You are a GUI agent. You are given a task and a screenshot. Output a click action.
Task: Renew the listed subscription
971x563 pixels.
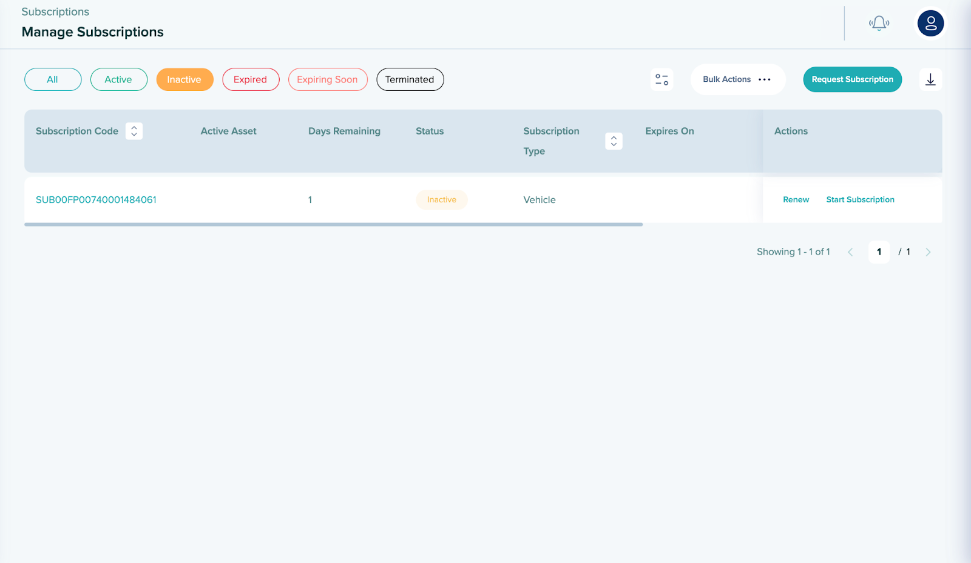pyautogui.click(x=796, y=200)
